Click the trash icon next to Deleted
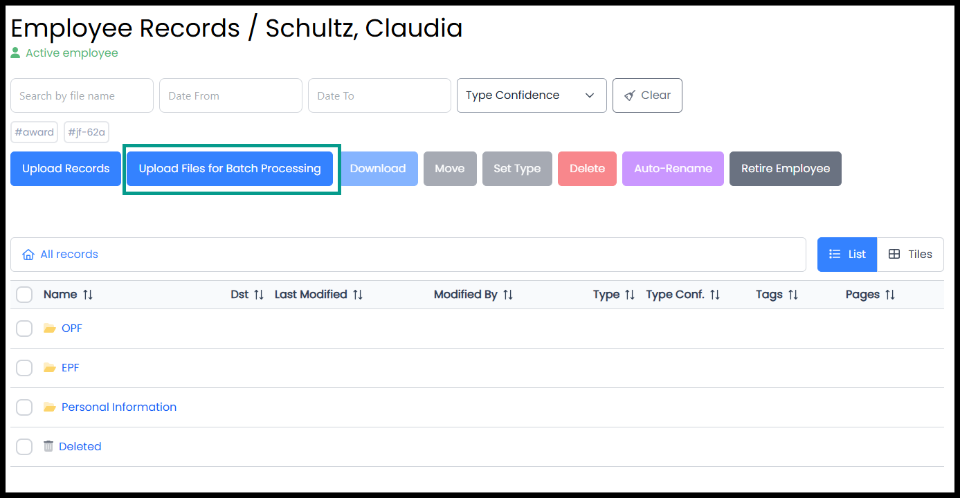Screen dimensions: 960x498 point(48,446)
